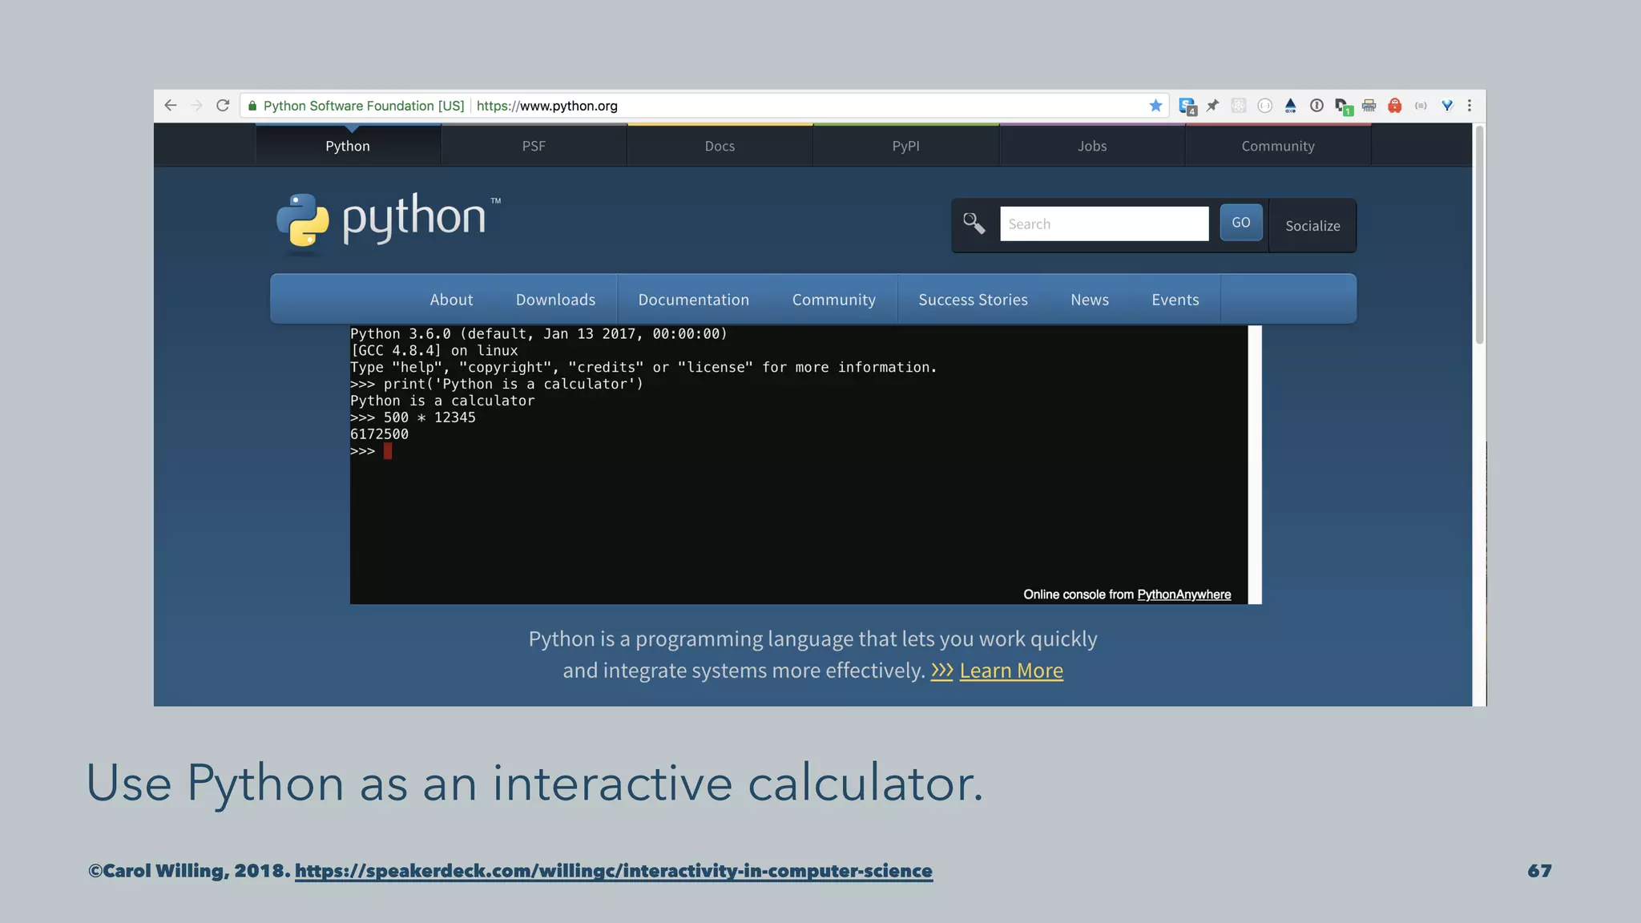
Task: Open Community in the blue nav bar
Action: (x=834, y=300)
